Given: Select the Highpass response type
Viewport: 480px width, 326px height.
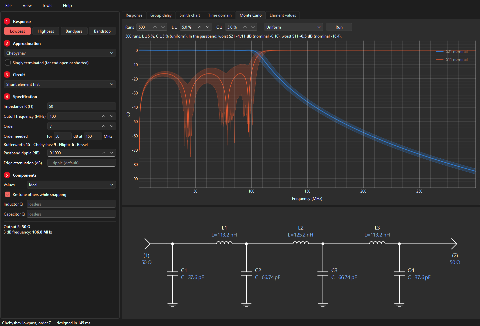Looking at the screenshot, I should (x=46, y=31).
